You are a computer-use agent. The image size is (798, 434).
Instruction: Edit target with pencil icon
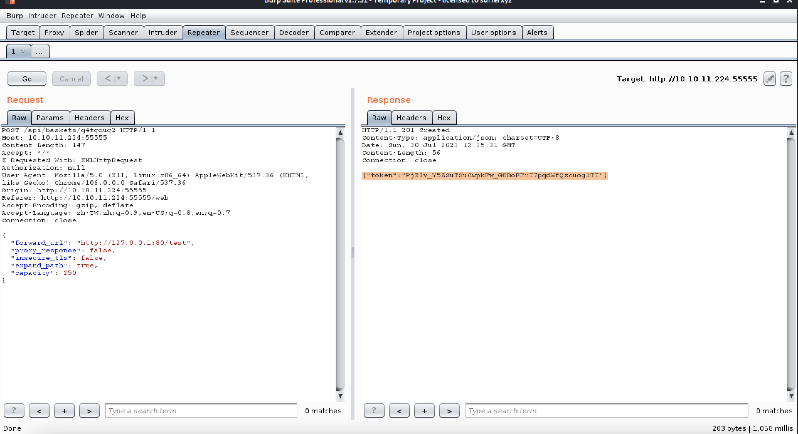pyautogui.click(x=769, y=79)
